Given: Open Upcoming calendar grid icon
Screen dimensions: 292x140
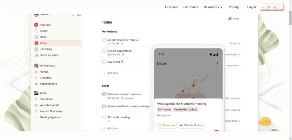Looking at the screenshot, I should [x=36, y=49].
